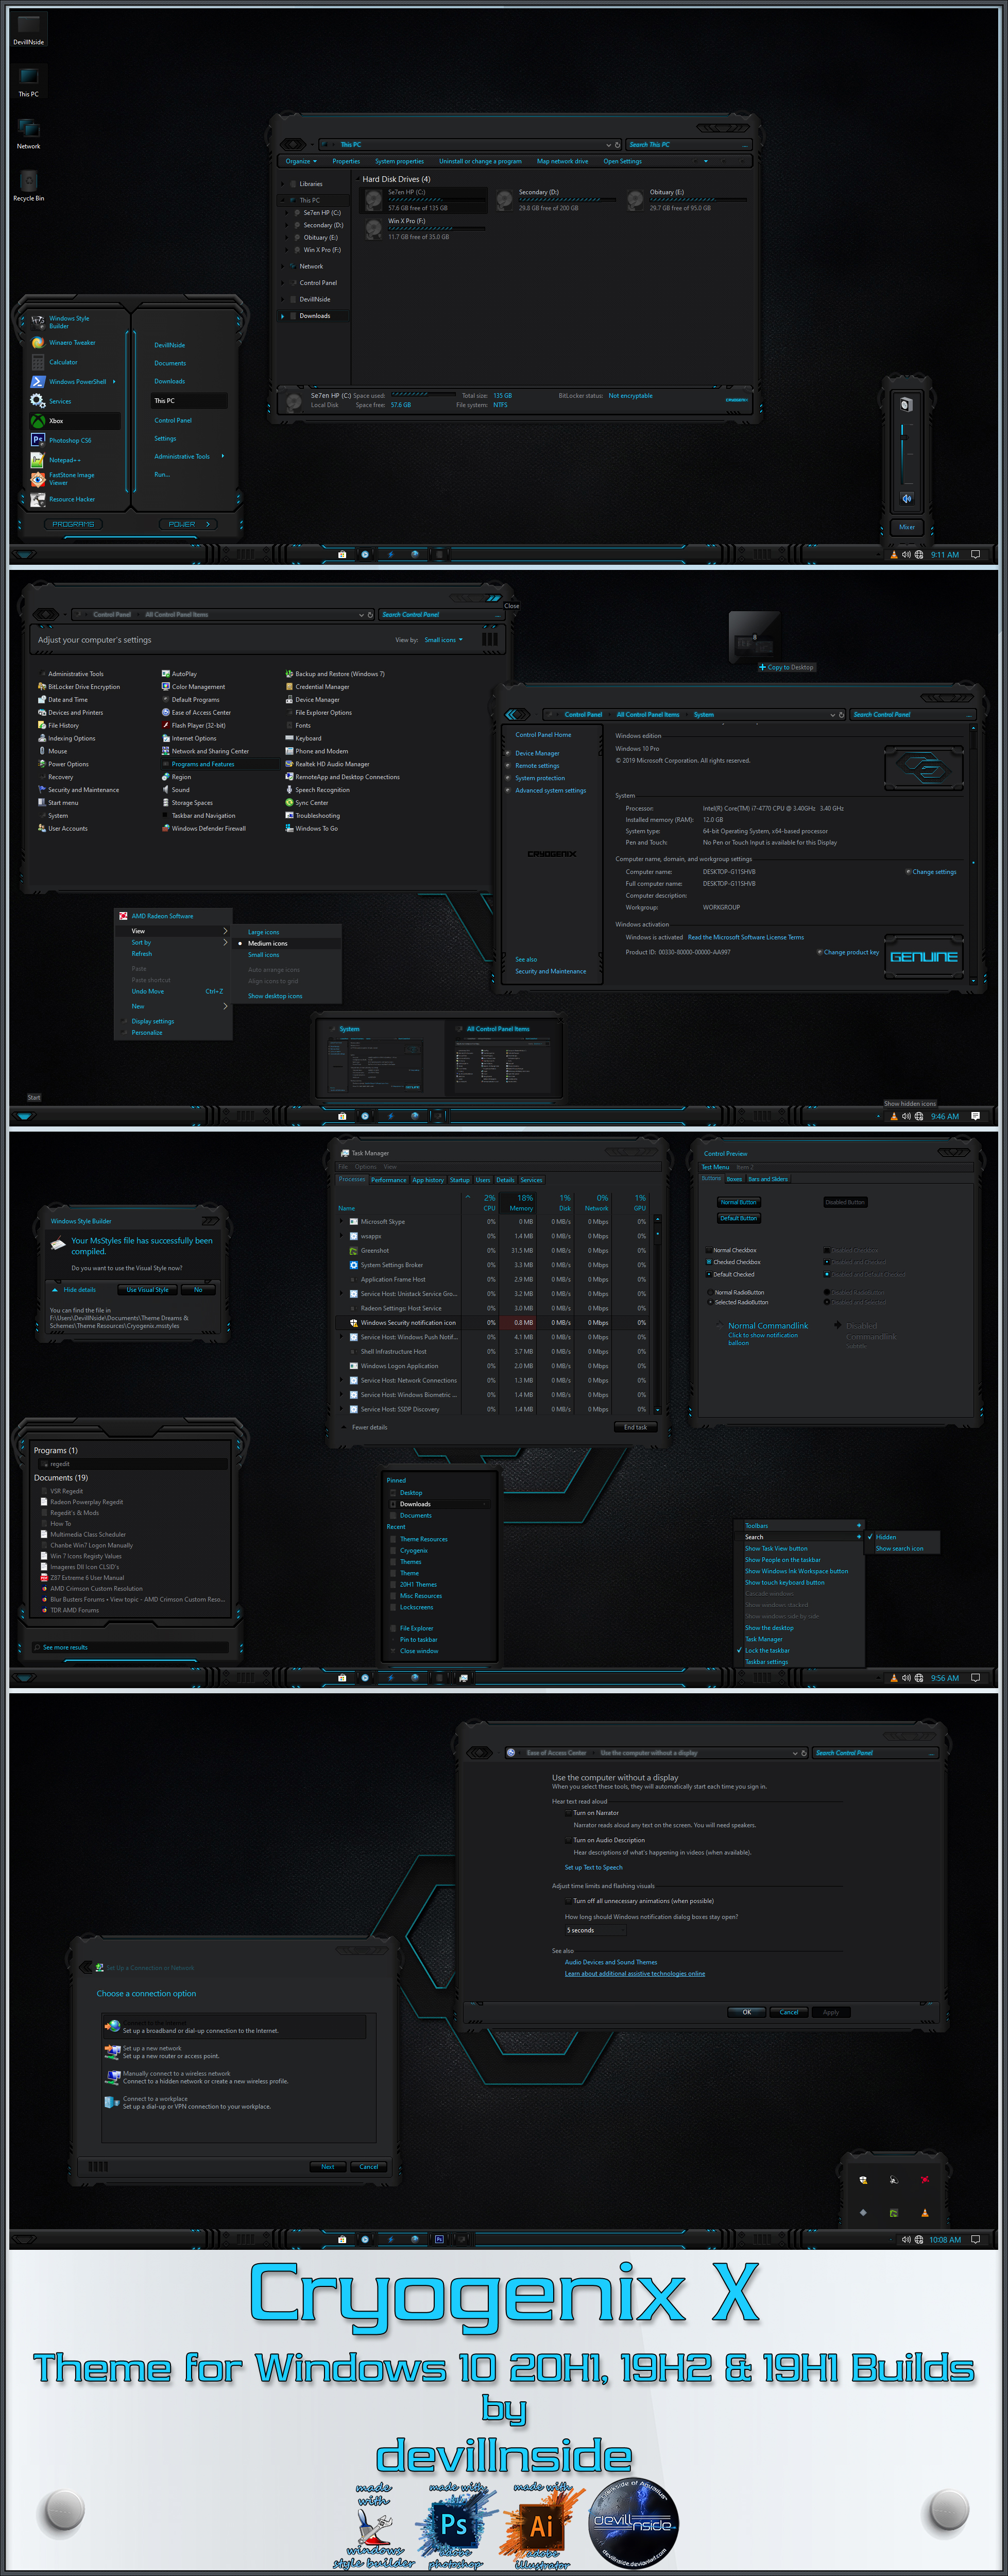The image size is (1008, 2576).
Task: Mute audio via volume flyout speaker icon
Action: click(x=907, y=498)
